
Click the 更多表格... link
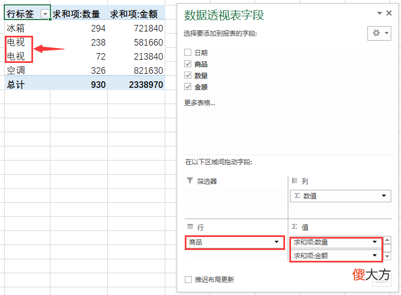click(200, 103)
